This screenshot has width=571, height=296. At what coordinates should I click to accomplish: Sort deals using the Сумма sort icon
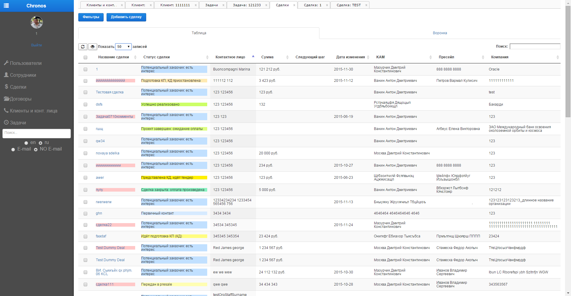point(287,57)
